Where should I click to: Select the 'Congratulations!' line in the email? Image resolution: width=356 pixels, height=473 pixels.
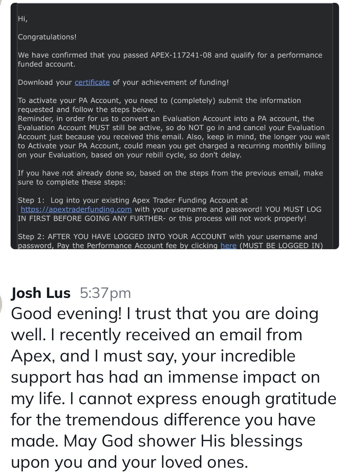pyautogui.click(x=47, y=37)
